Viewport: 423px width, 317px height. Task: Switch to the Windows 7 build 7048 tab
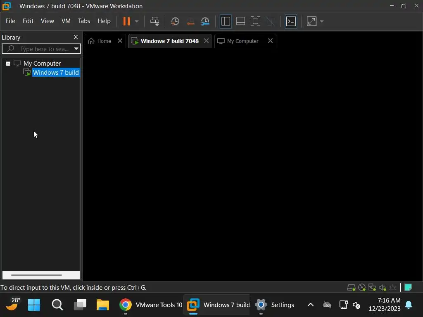(169, 41)
